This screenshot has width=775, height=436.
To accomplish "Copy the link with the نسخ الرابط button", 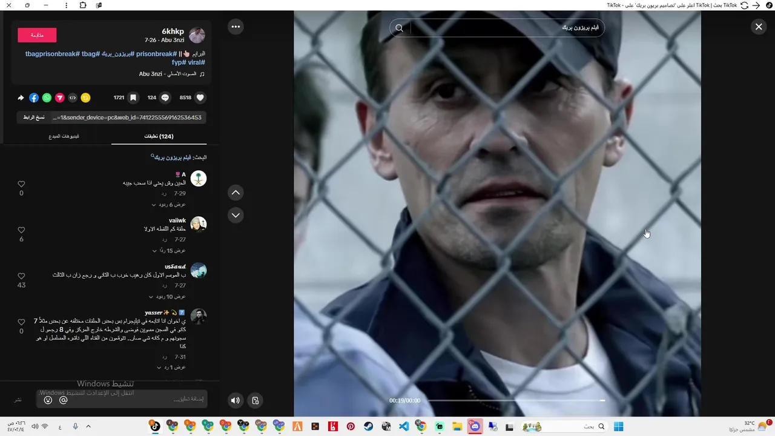I will tap(34, 117).
